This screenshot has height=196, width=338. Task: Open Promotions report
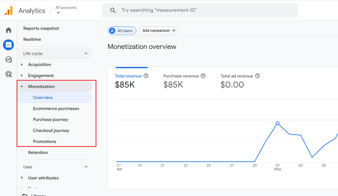coord(45,142)
